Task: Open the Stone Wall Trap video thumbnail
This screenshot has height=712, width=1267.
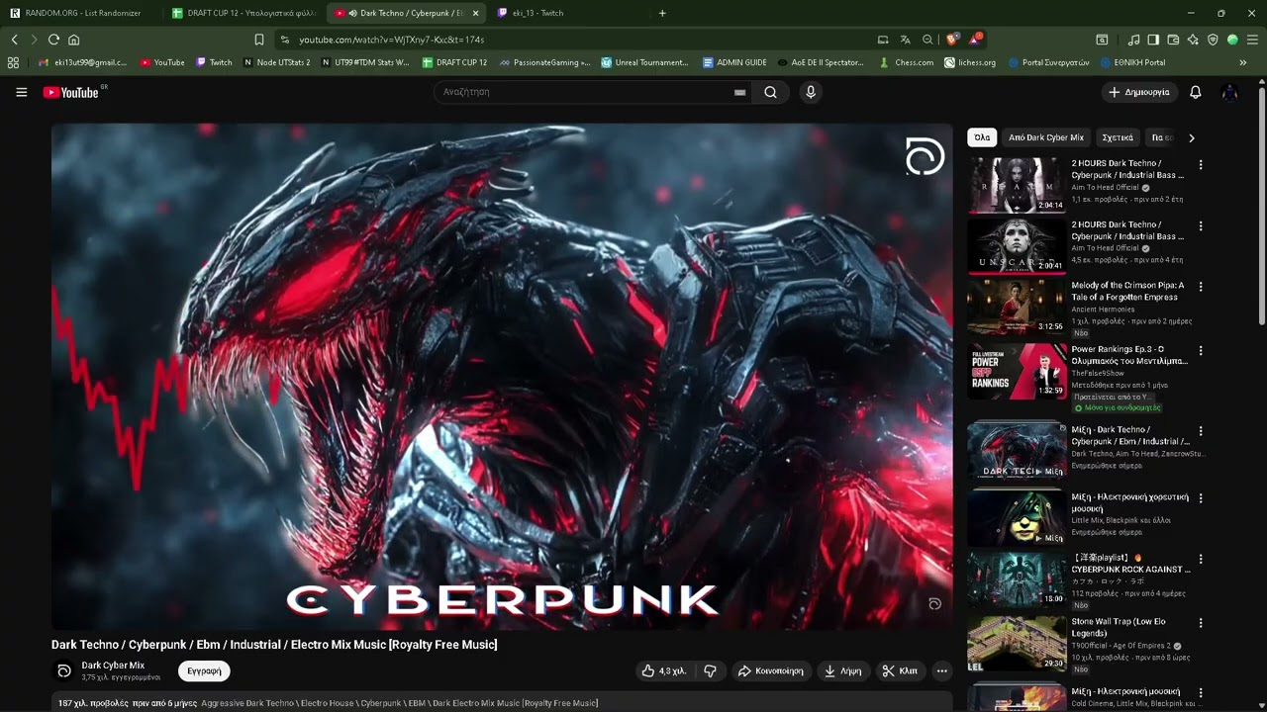Action: point(1017,644)
